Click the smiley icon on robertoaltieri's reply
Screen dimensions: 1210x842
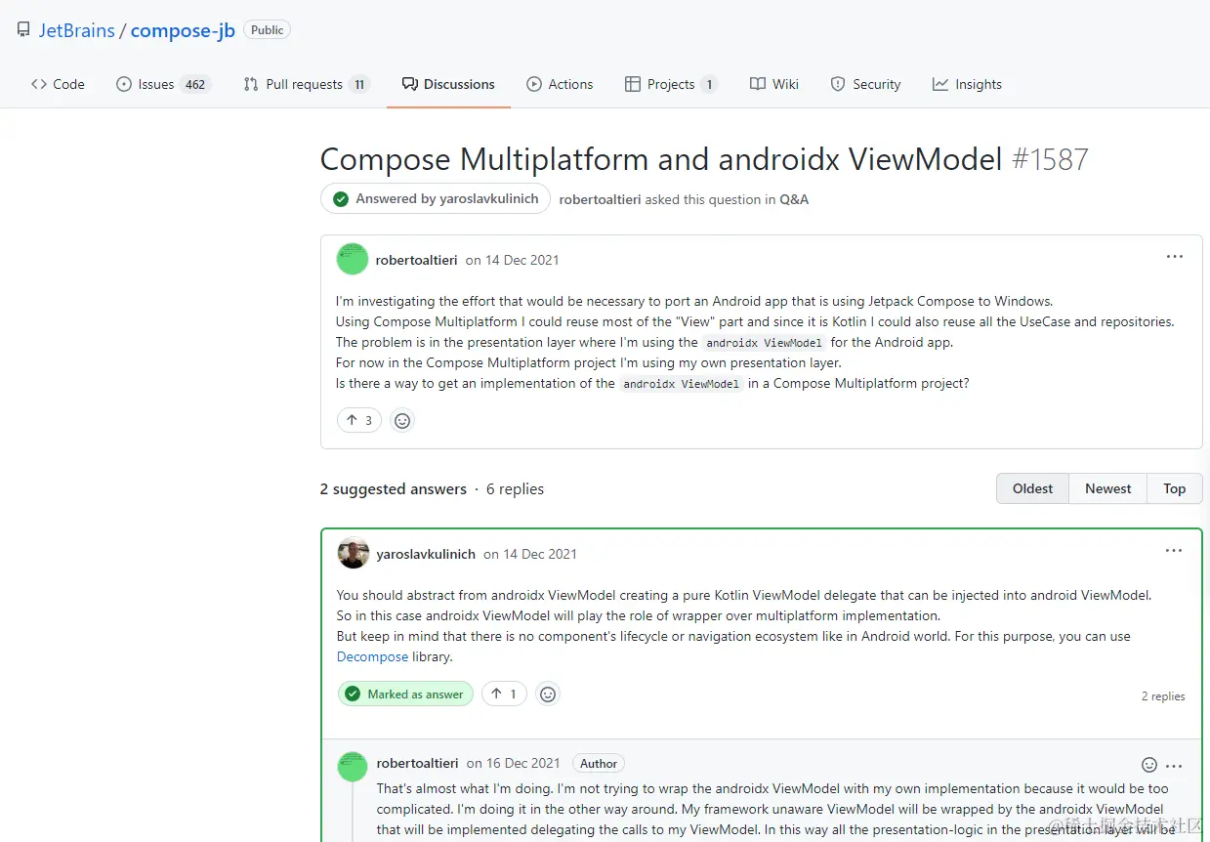[1149, 765]
